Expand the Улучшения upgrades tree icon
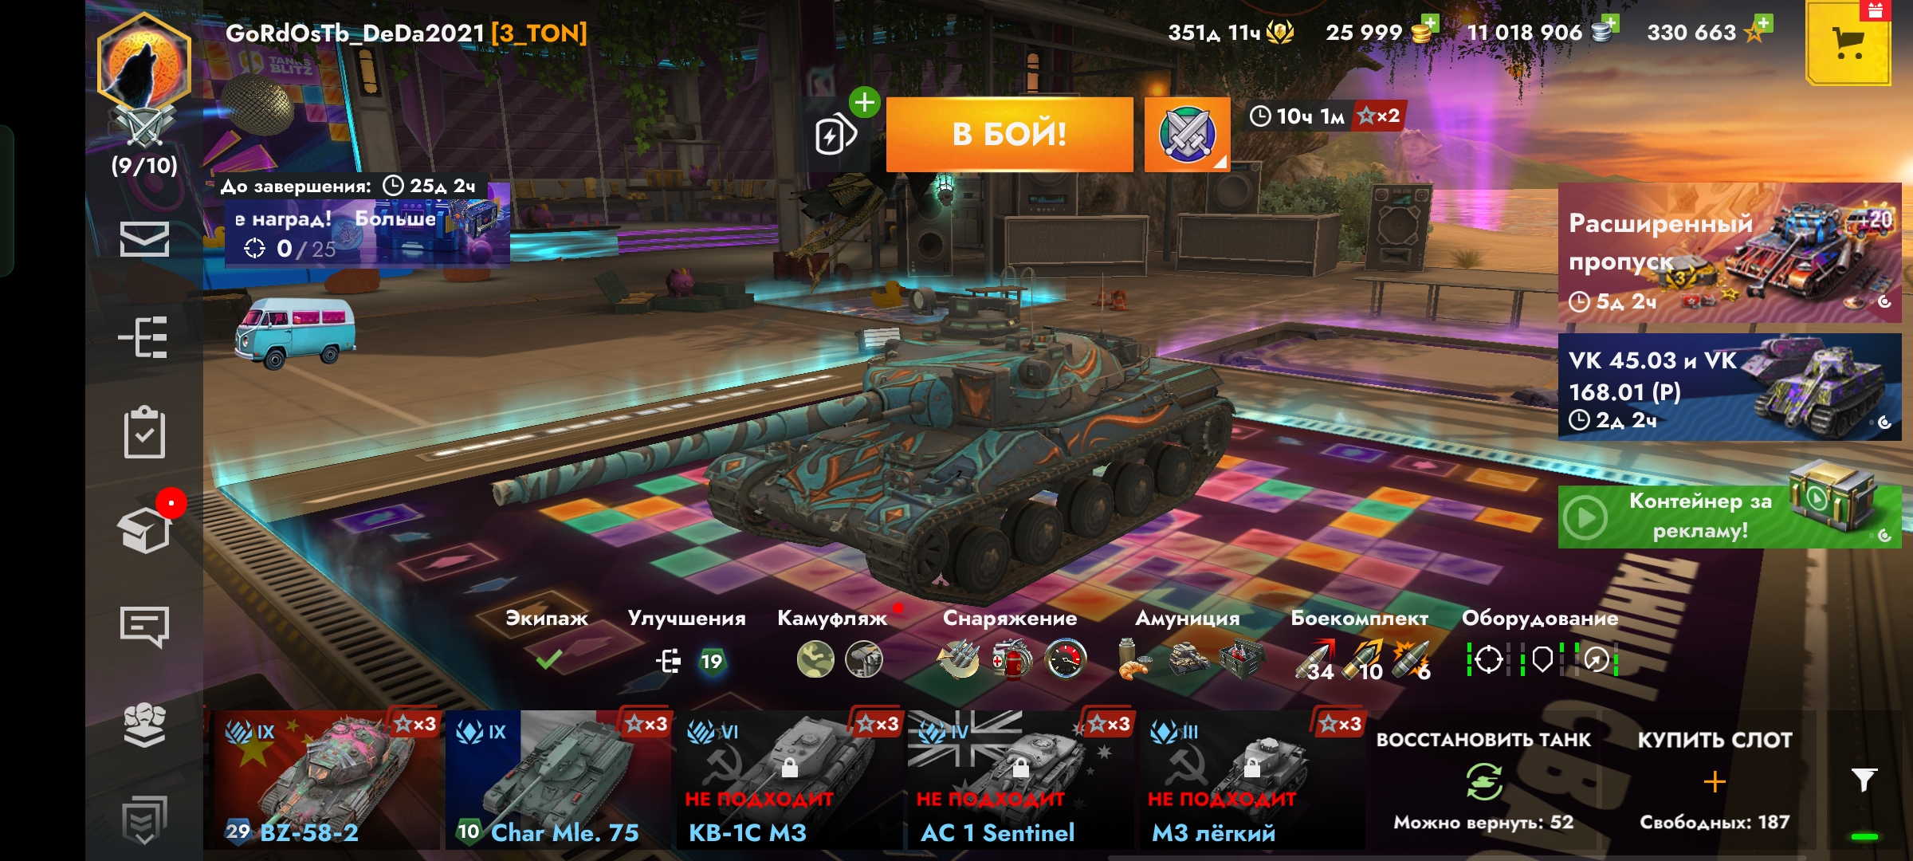The height and width of the screenshot is (861, 1913). tap(668, 661)
